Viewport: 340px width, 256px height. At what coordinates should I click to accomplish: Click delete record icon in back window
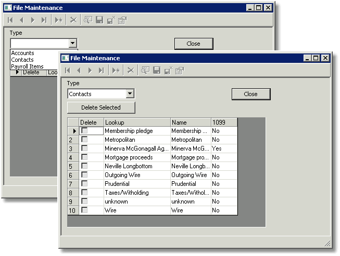pos(73,20)
